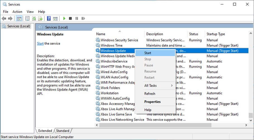This screenshot has height=140, width=254.
Task: Click the gear icon beside WWAN AutoConfig
Action: pyautogui.click(x=98, y=98)
